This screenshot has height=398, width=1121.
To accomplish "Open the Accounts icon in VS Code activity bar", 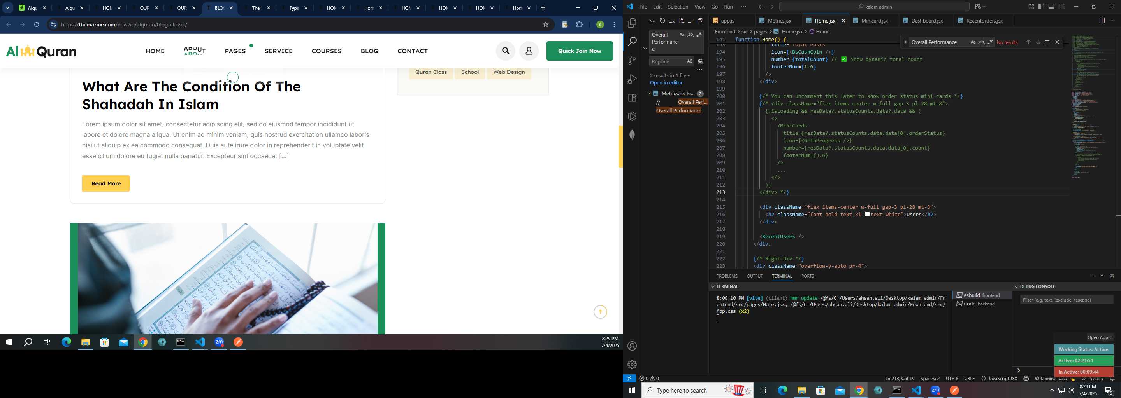I will pyautogui.click(x=632, y=346).
